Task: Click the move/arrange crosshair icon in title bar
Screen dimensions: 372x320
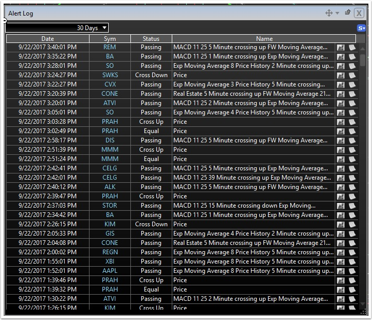Action: point(329,13)
